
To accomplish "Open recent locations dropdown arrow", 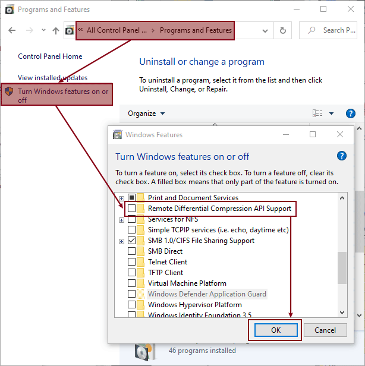I will click(x=43, y=30).
